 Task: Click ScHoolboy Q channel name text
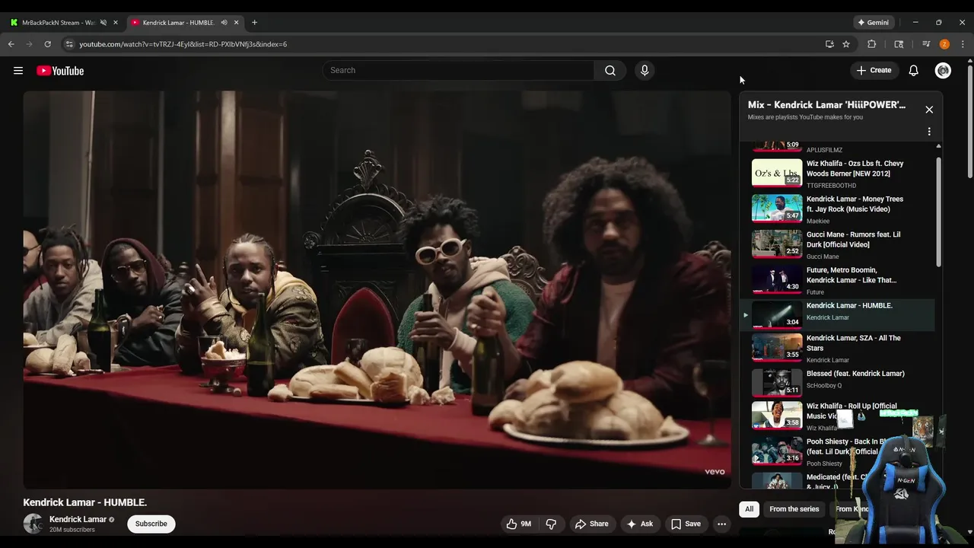pos(824,386)
